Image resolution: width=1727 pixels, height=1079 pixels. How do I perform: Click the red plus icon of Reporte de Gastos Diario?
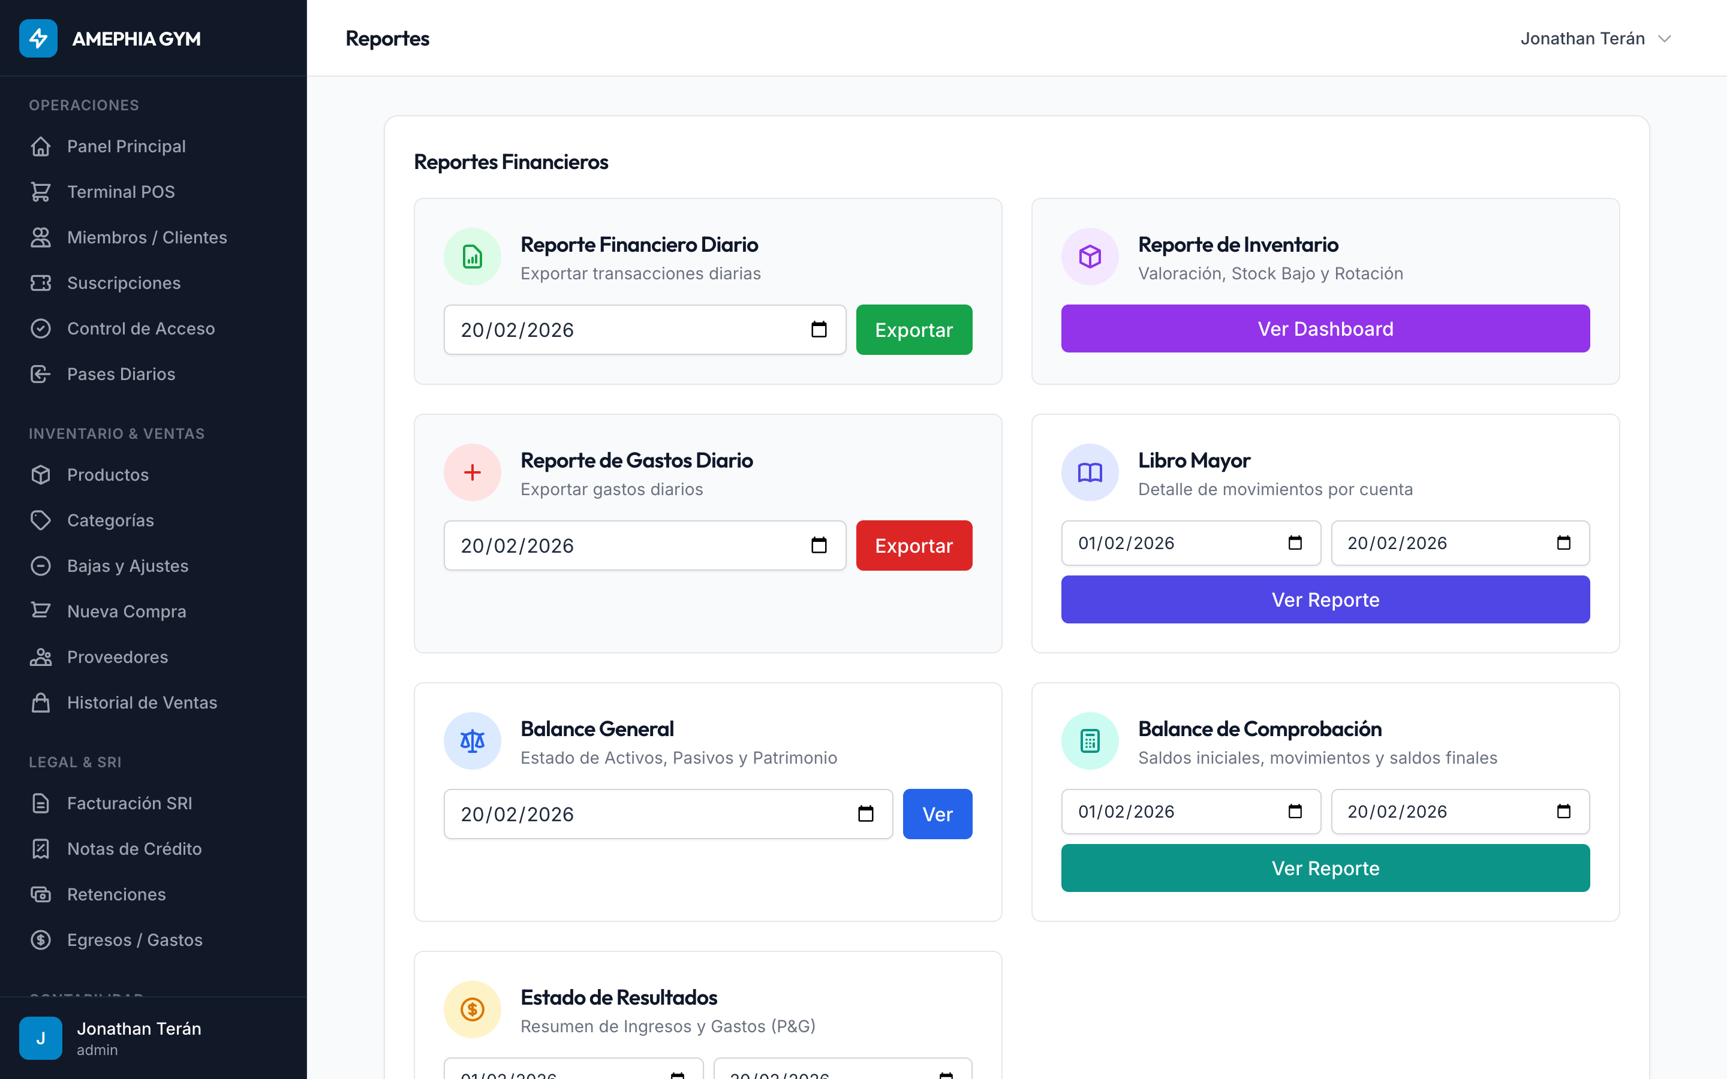tap(473, 472)
